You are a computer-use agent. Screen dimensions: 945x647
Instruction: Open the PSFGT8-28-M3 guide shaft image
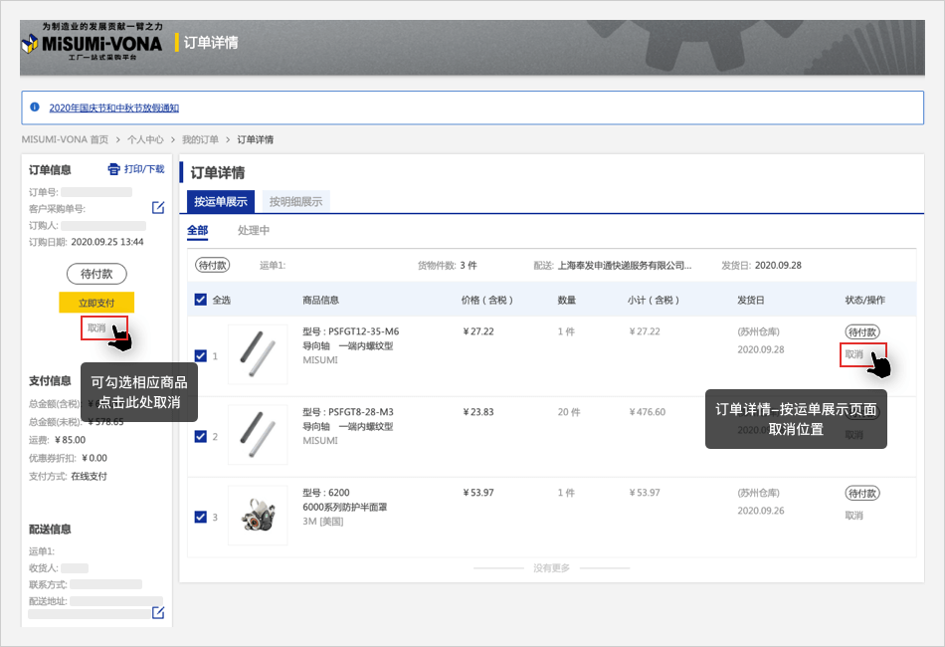[x=258, y=435]
